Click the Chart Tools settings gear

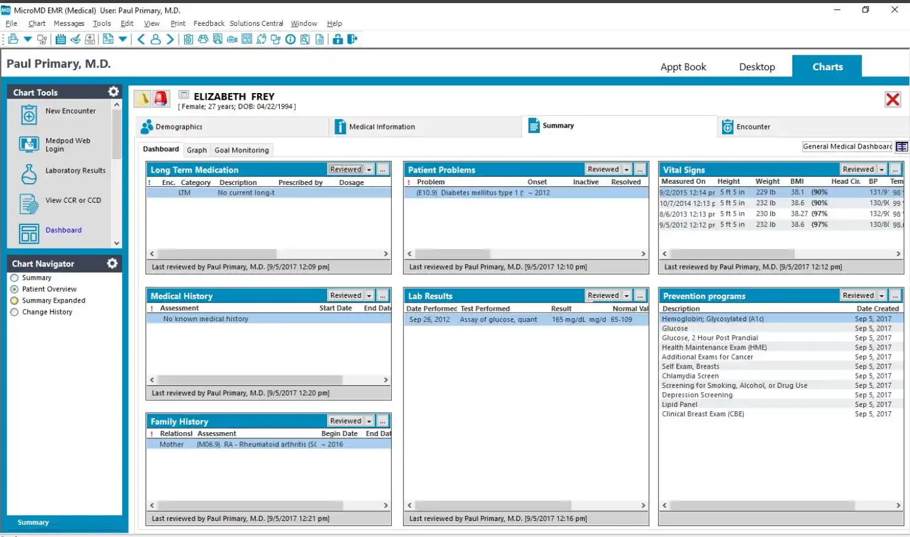coord(113,91)
